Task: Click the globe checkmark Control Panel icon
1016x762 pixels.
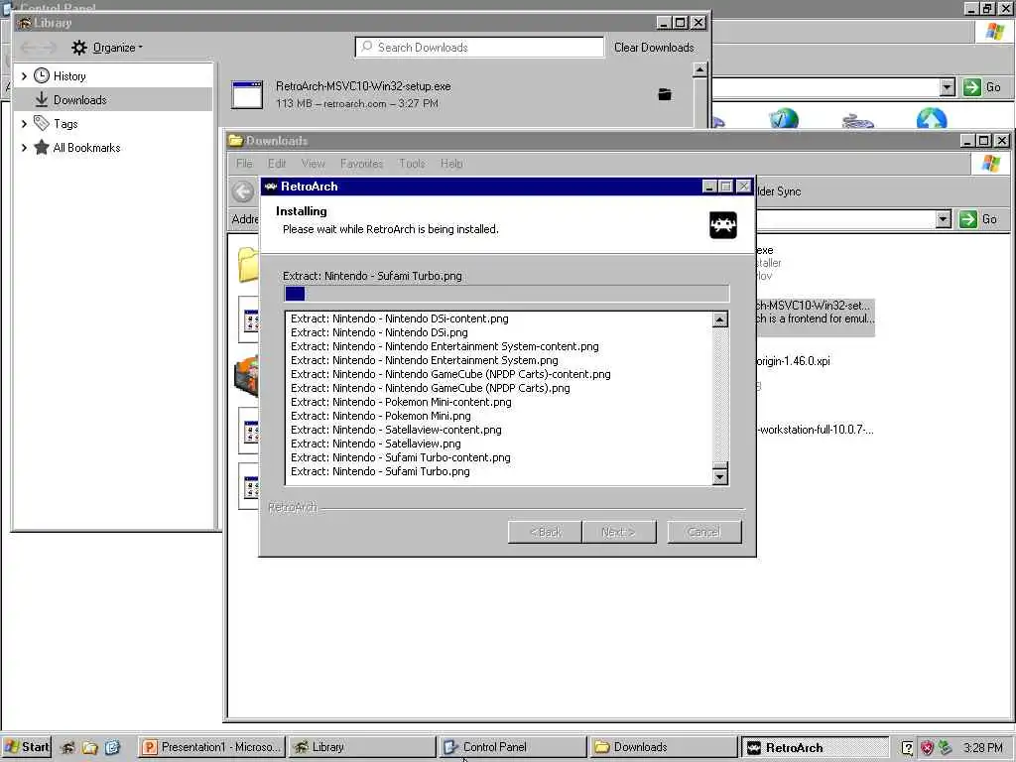Action: pos(784,119)
